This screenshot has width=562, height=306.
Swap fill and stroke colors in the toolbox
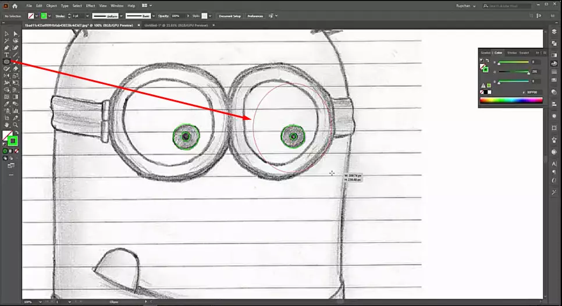16,133
